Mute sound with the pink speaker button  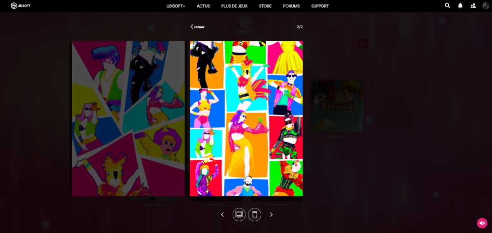[482, 223]
